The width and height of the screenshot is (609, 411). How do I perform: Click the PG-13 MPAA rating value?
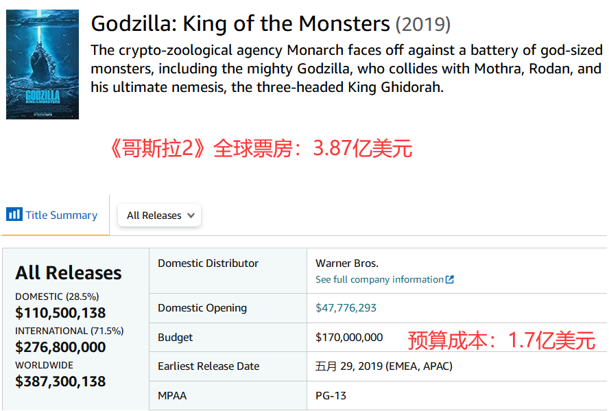coord(331,395)
